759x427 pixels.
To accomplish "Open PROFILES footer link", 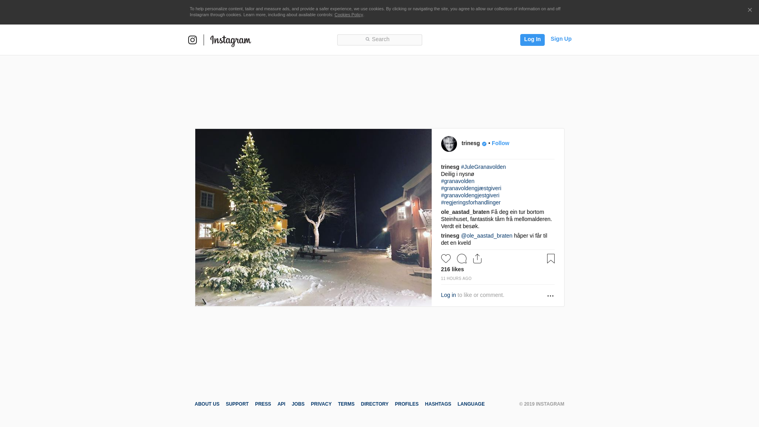I will (407, 404).
